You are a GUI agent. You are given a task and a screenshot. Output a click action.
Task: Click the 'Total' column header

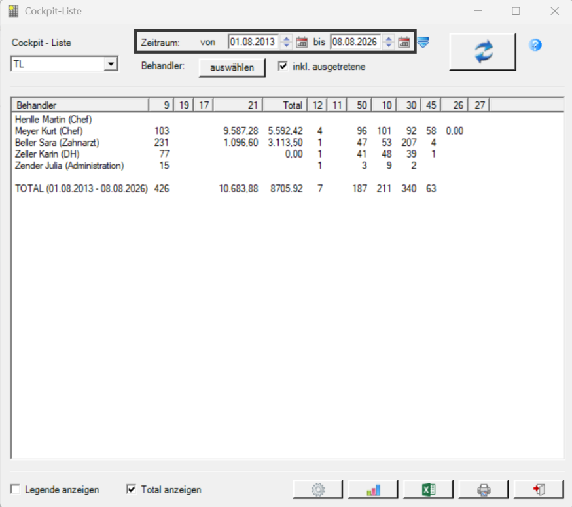[285, 105]
